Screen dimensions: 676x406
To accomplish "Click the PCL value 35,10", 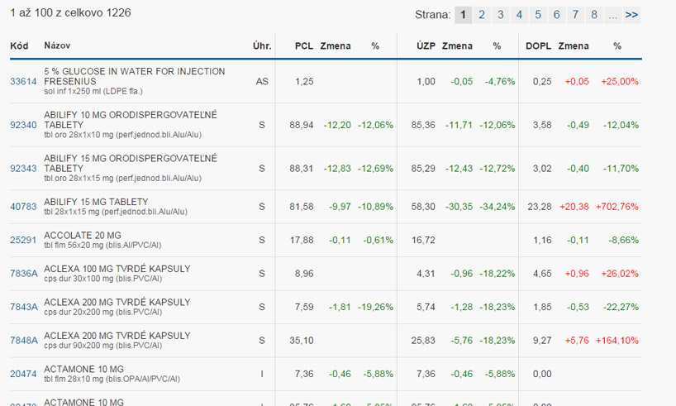I will click(302, 341).
